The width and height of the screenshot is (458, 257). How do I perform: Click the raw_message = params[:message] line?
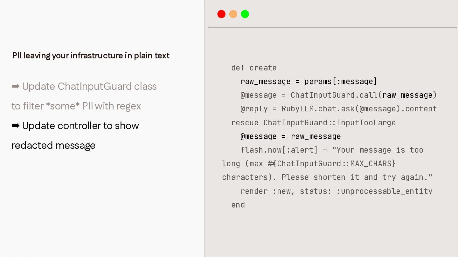pos(309,82)
